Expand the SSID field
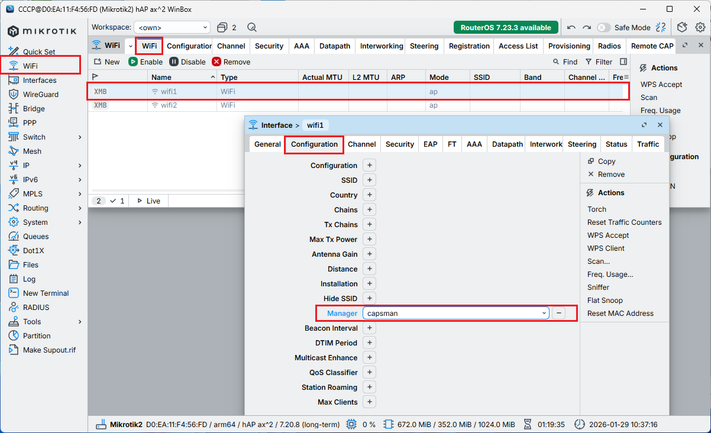The image size is (711, 433). tap(369, 180)
